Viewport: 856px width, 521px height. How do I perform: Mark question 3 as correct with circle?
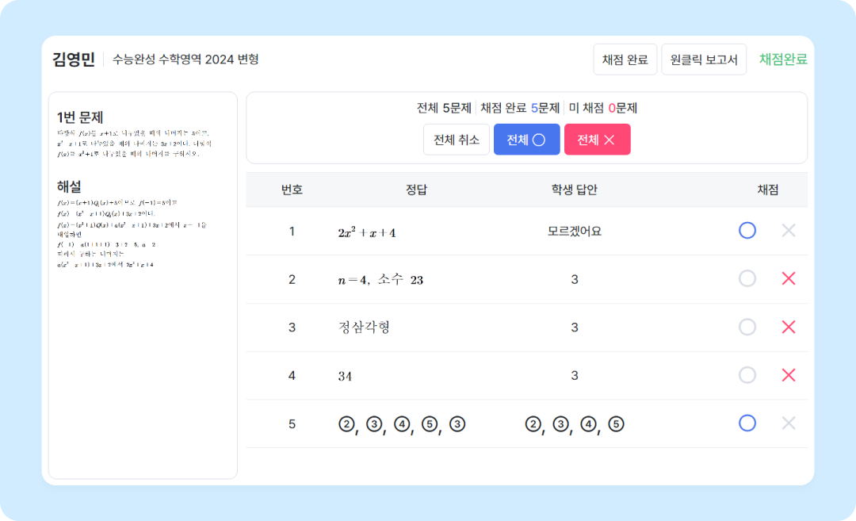coord(747,328)
